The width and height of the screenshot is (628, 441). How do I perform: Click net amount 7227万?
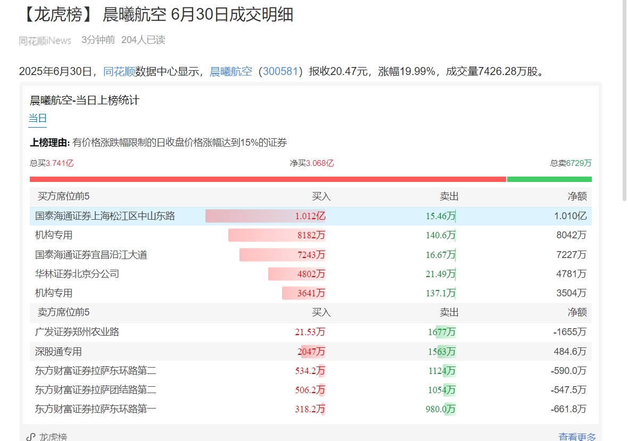572,255
